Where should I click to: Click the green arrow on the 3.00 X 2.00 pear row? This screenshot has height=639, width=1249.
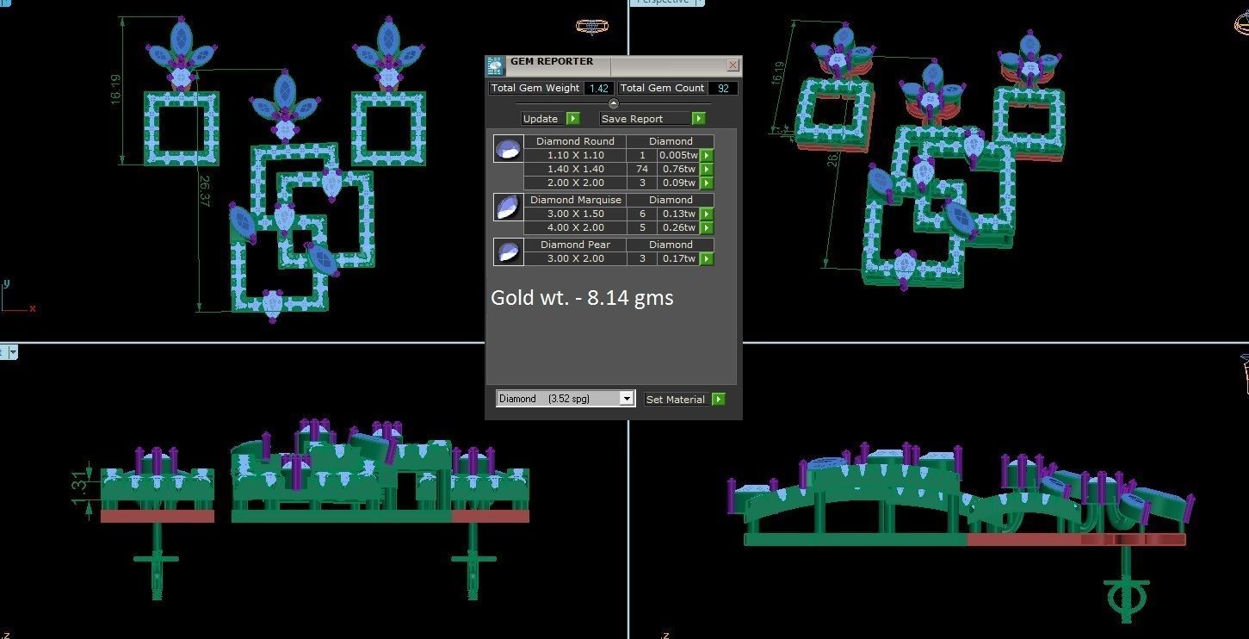click(707, 259)
